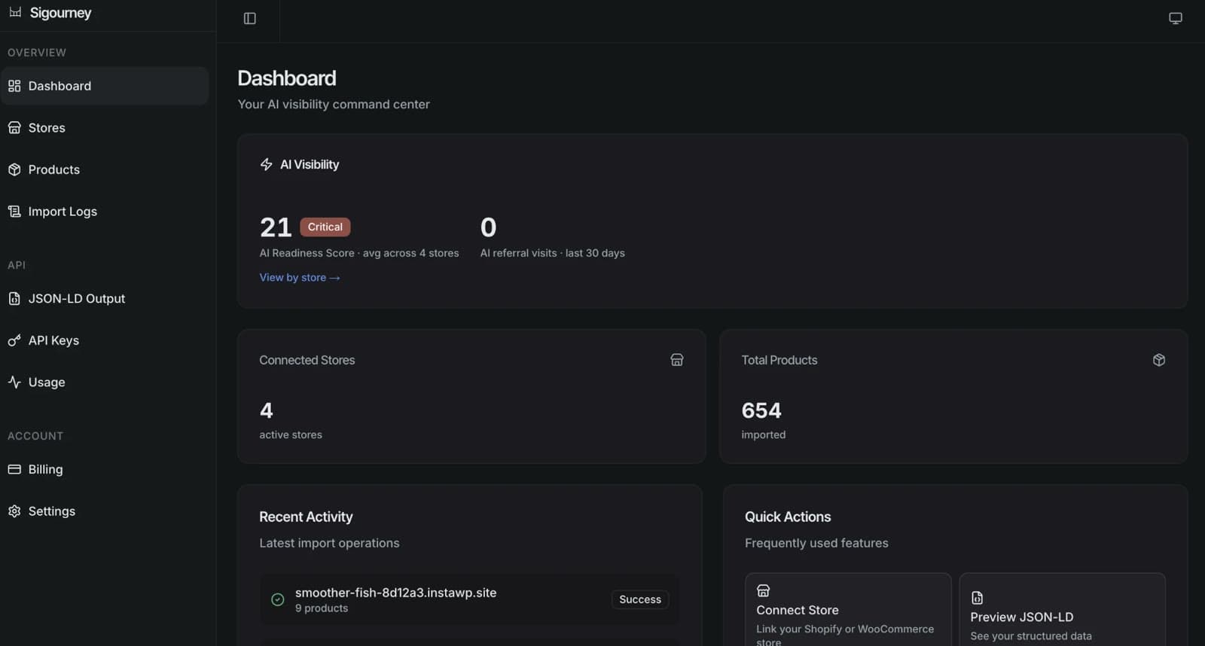Image resolution: width=1205 pixels, height=646 pixels.
Task: Click the Products box icon in sidebar
Action: [x=14, y=169]
